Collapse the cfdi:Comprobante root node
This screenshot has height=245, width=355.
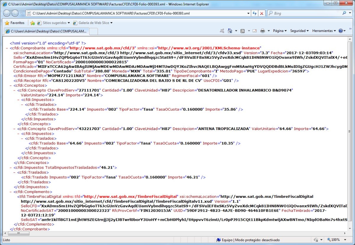point(7,48)
